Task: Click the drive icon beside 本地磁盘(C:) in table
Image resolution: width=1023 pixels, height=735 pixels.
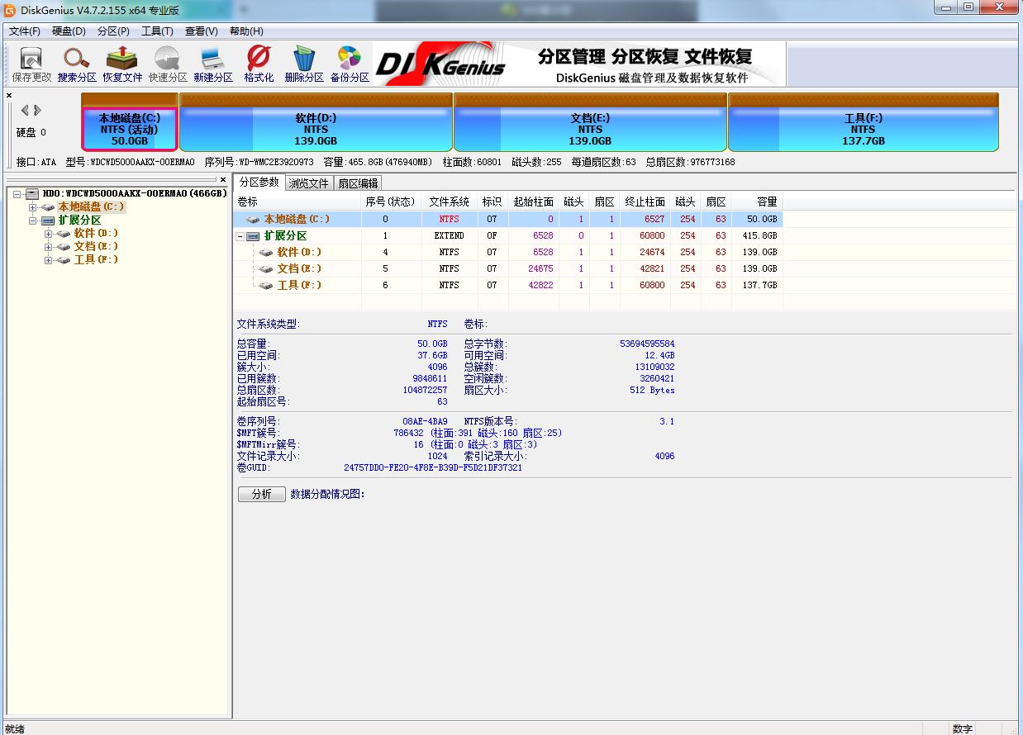Action: pyautogui.click(x=253, y=220)
